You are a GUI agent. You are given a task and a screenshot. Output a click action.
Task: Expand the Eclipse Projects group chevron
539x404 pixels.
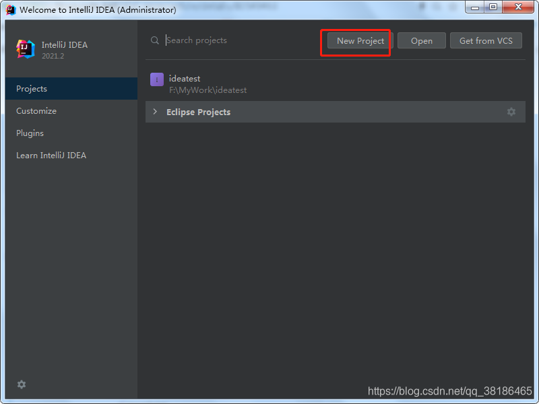tap(155, 112)
